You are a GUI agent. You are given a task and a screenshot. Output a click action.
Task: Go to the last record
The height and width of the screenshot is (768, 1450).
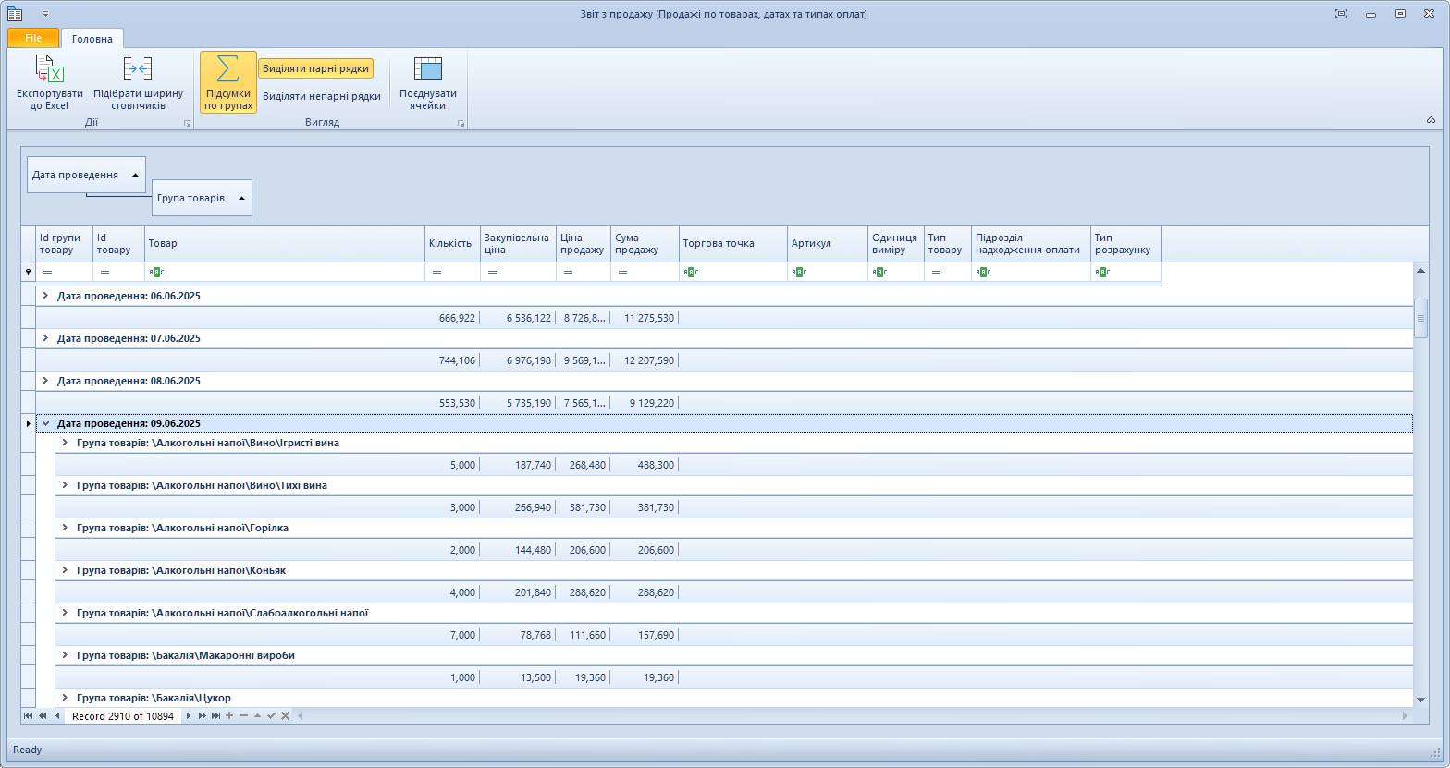pos(215,716)
